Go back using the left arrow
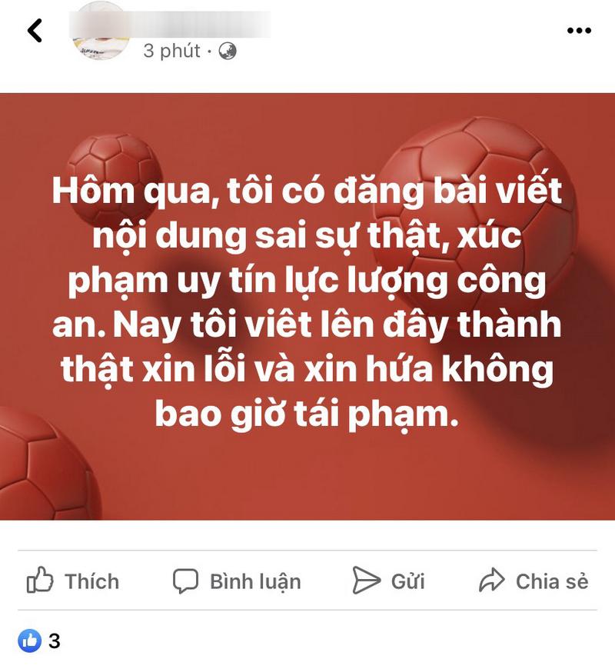615x669 pixels. [x=35, y=30]
